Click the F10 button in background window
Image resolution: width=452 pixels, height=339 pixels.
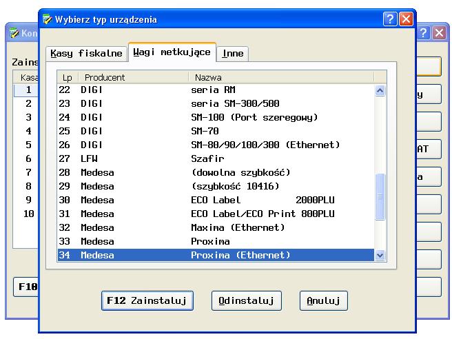pos(26,287)
